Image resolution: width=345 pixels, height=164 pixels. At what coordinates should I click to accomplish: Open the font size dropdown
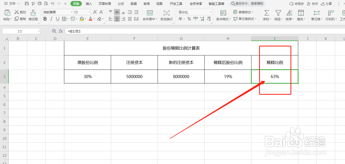click(89, 12)
